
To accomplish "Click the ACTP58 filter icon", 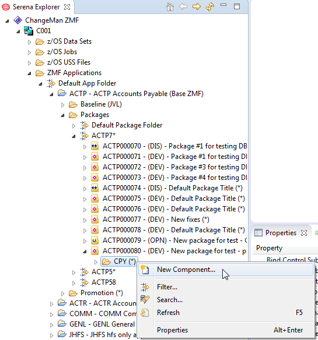I will pyautogui.click(x=84, y=282).
